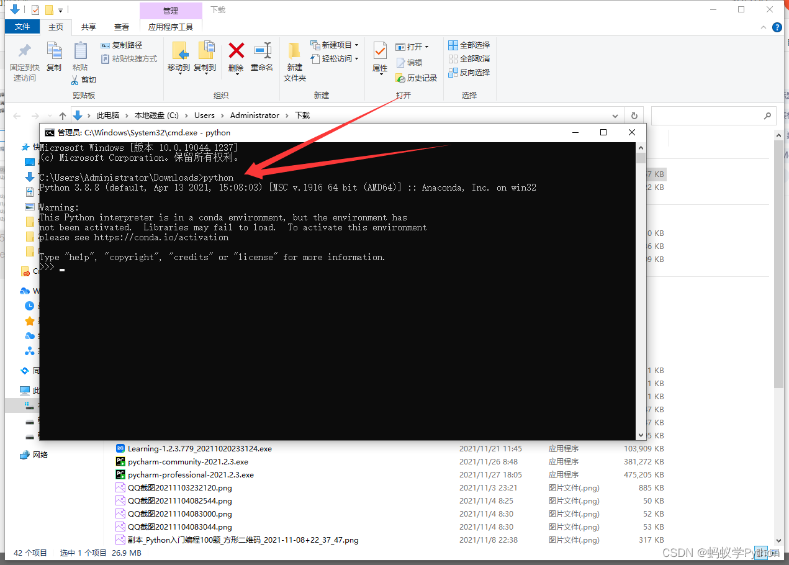Click date 2021/11/27 18:05 cell
Image resolution: width=789 pixels, height=565 pixels.
tap(490, 475)
